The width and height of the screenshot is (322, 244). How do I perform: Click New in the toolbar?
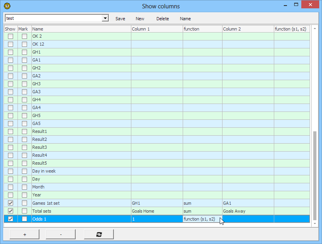pos(140,19)
